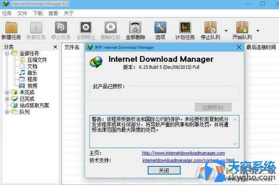Viewport: 279px width, 185px height.
Task: Open 选项 options wrench icon
Action: (x=160, y=28)
